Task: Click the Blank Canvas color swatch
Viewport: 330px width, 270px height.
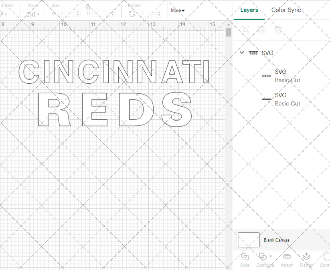Action: (248, 240)
